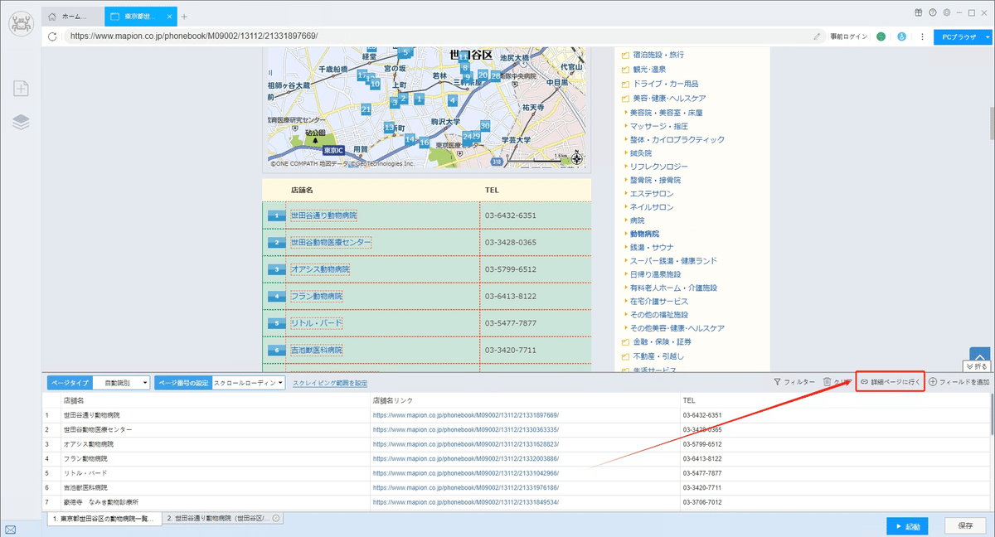Open マッサージ・指圧 category link
The height and width of the screenshot is (537, 995).
659,126
